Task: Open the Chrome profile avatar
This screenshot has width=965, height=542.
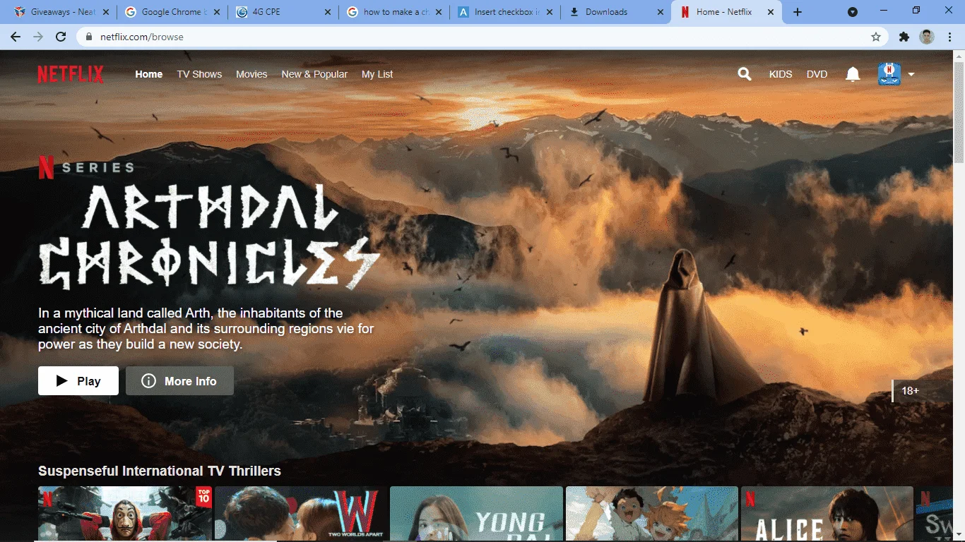Action: (x=927, y=37)
